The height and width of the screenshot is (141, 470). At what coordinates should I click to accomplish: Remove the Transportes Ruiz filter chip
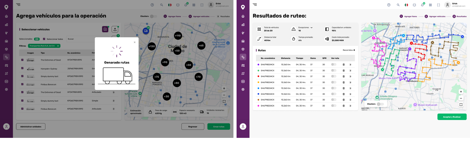pos(58,46)
